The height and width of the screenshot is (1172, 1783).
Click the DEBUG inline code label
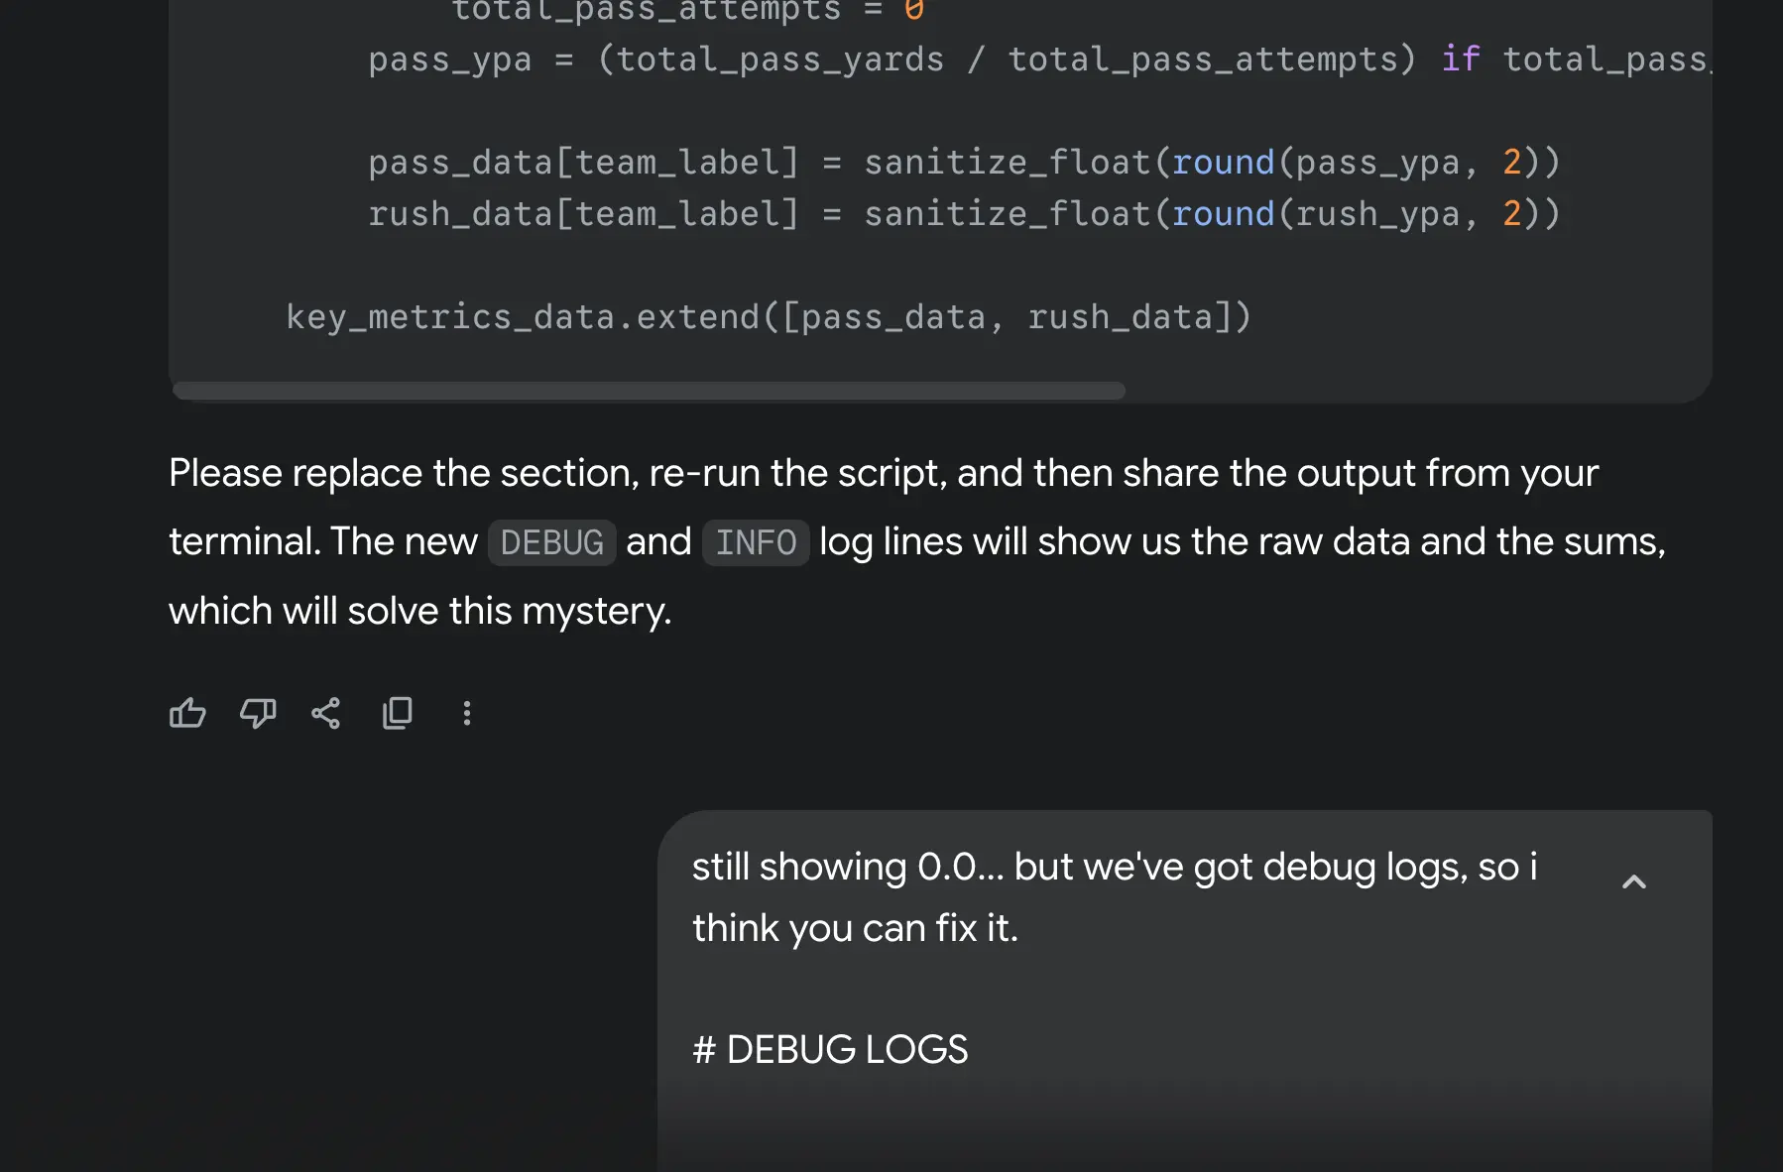coord(552,542)
